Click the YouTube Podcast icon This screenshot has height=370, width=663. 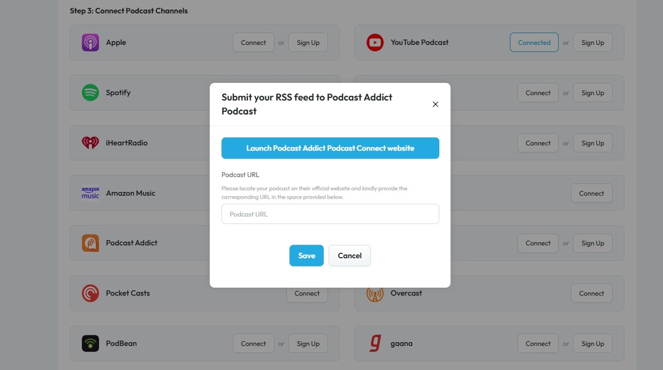pos(375,43)
